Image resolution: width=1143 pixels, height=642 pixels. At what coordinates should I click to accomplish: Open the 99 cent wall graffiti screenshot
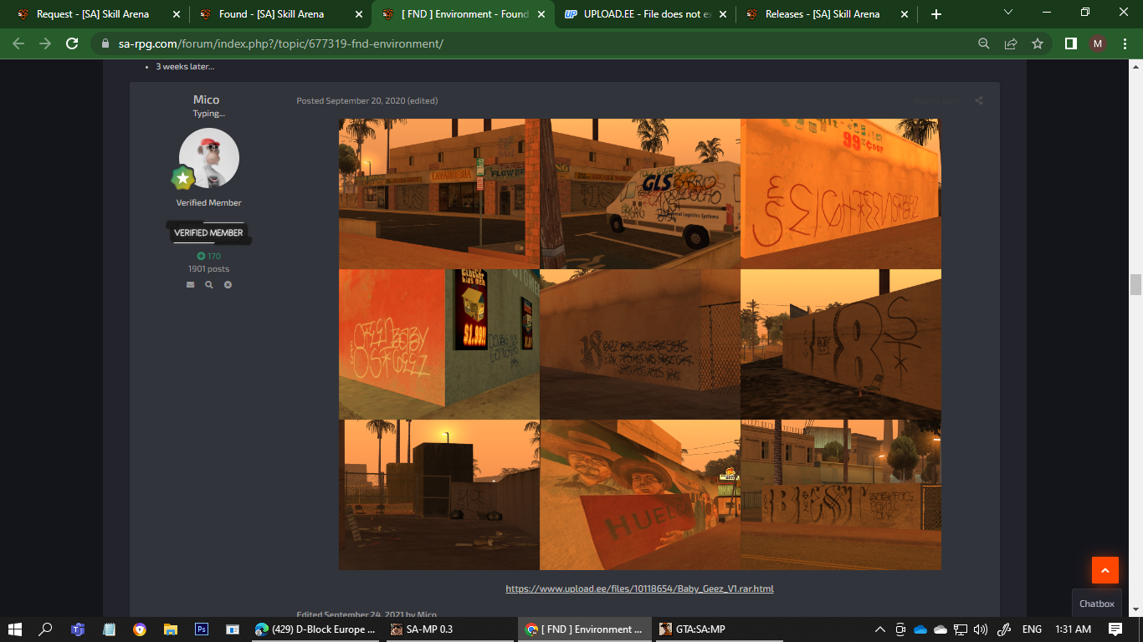click(841, 194)
